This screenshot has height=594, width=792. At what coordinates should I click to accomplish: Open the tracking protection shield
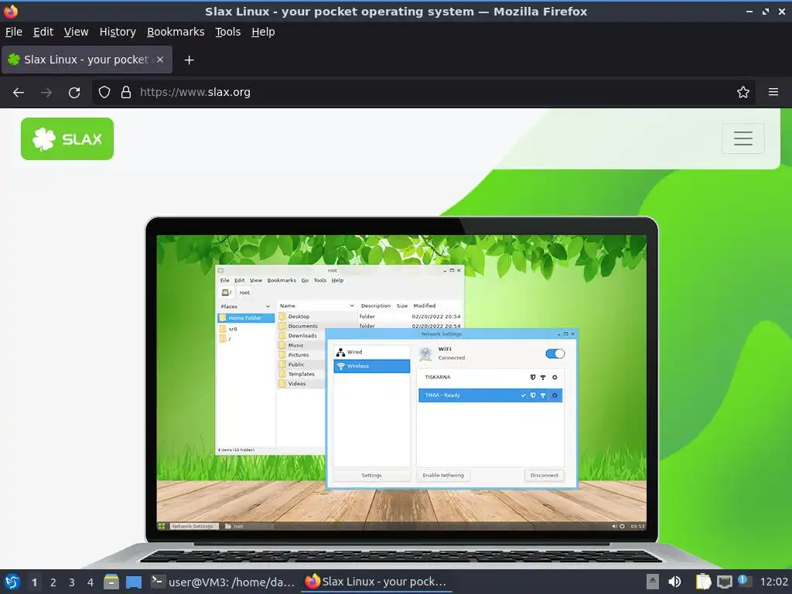point(104,92)
